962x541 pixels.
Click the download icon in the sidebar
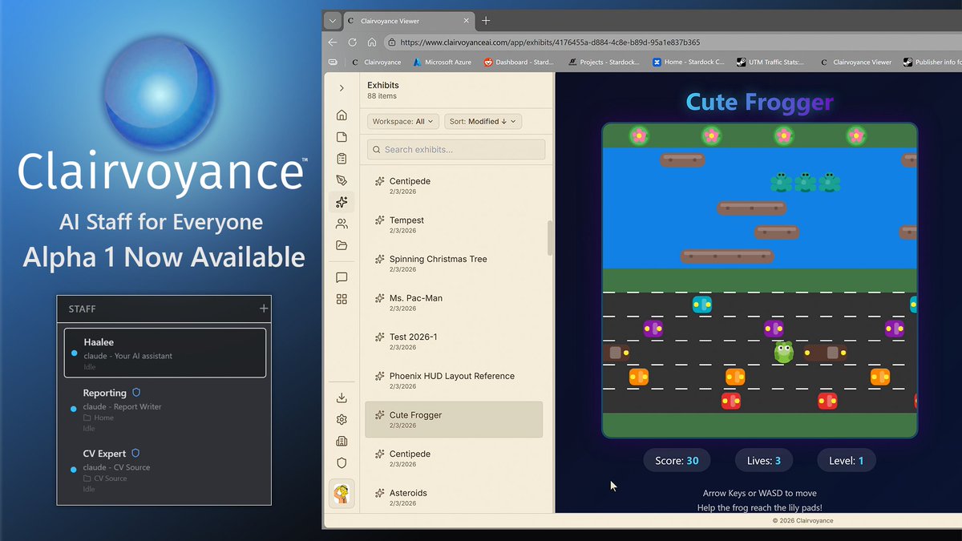click(x=342, y=398)
